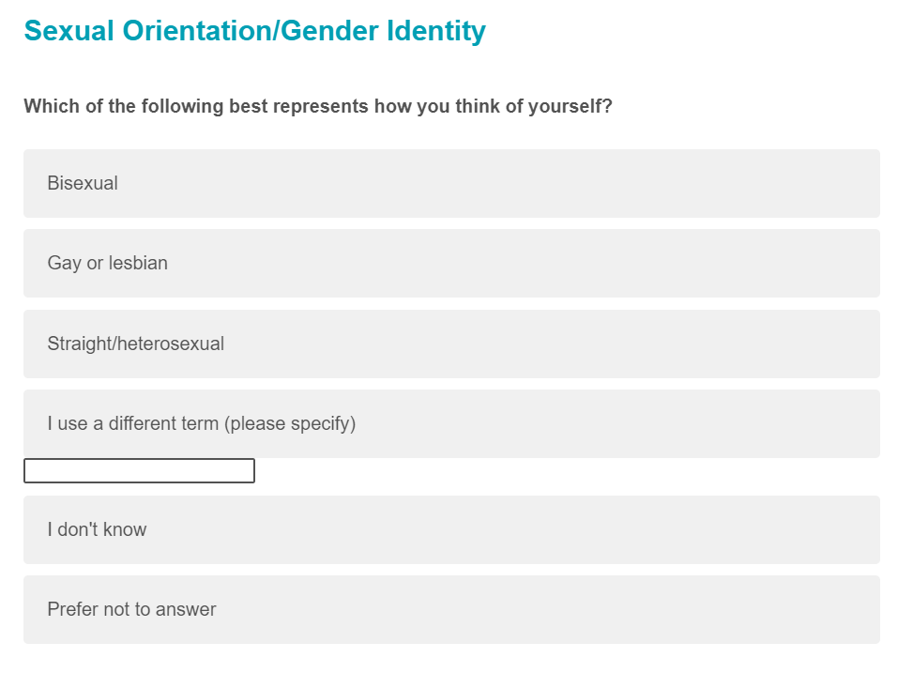The image size is (898, 688).
Task: Click the "Which of the following" question text
Action: click(x=318, y=106)
